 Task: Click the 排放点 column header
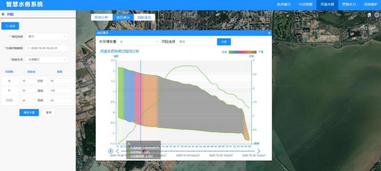coord(31,72)
